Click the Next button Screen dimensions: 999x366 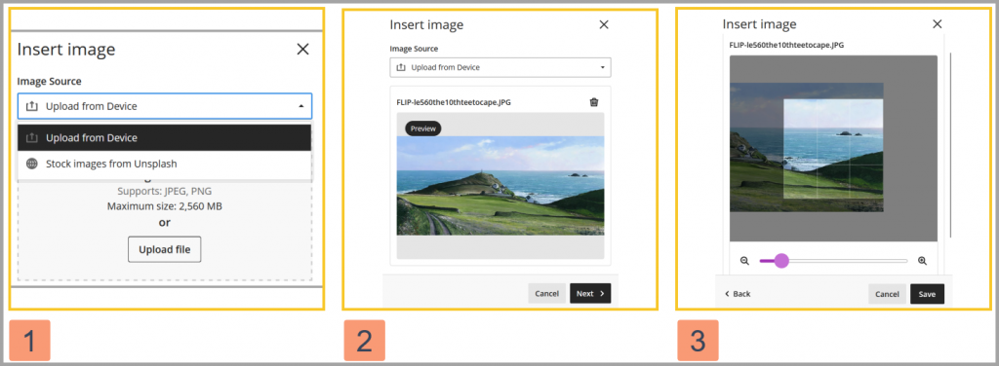pyautogui.click(x=590, y=294)
